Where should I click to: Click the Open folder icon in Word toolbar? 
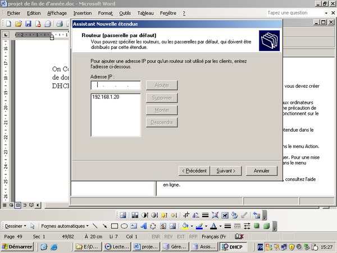(19, 24)
